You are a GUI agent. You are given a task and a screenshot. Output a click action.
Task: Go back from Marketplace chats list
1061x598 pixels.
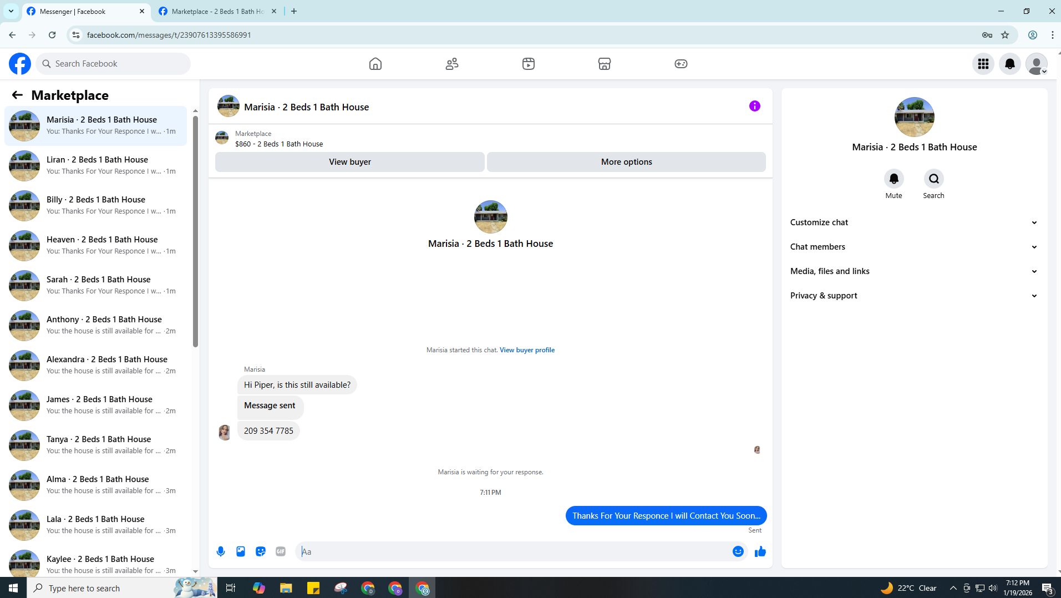[17, 95]
